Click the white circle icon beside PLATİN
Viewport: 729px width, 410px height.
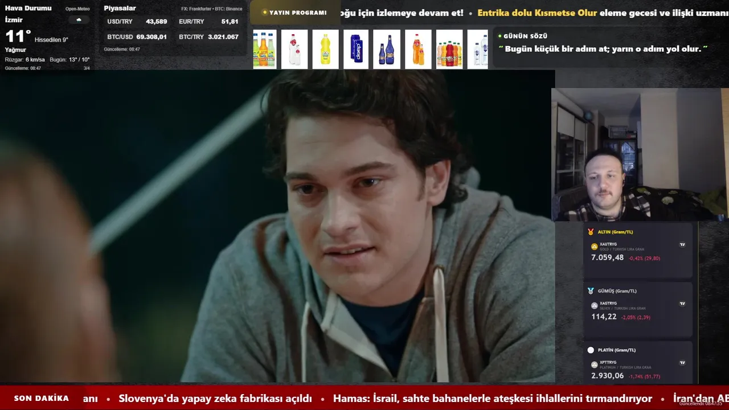point(591,350)
